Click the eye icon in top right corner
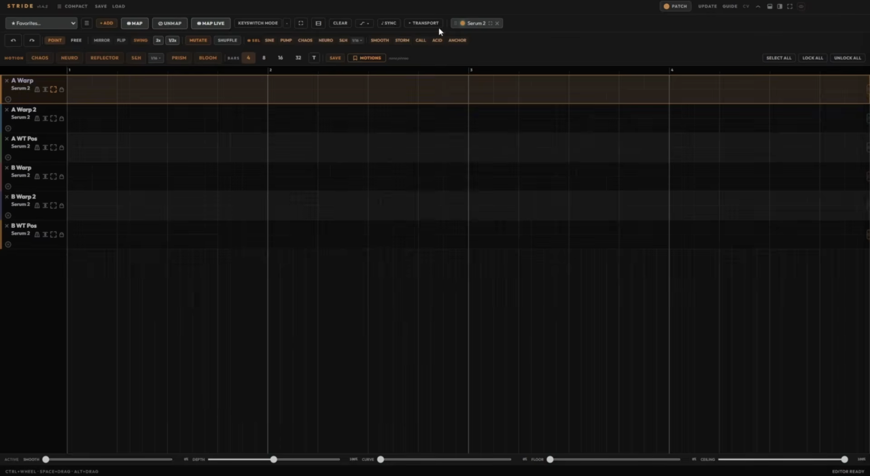The image size is (870, 476). pos(801,6)
